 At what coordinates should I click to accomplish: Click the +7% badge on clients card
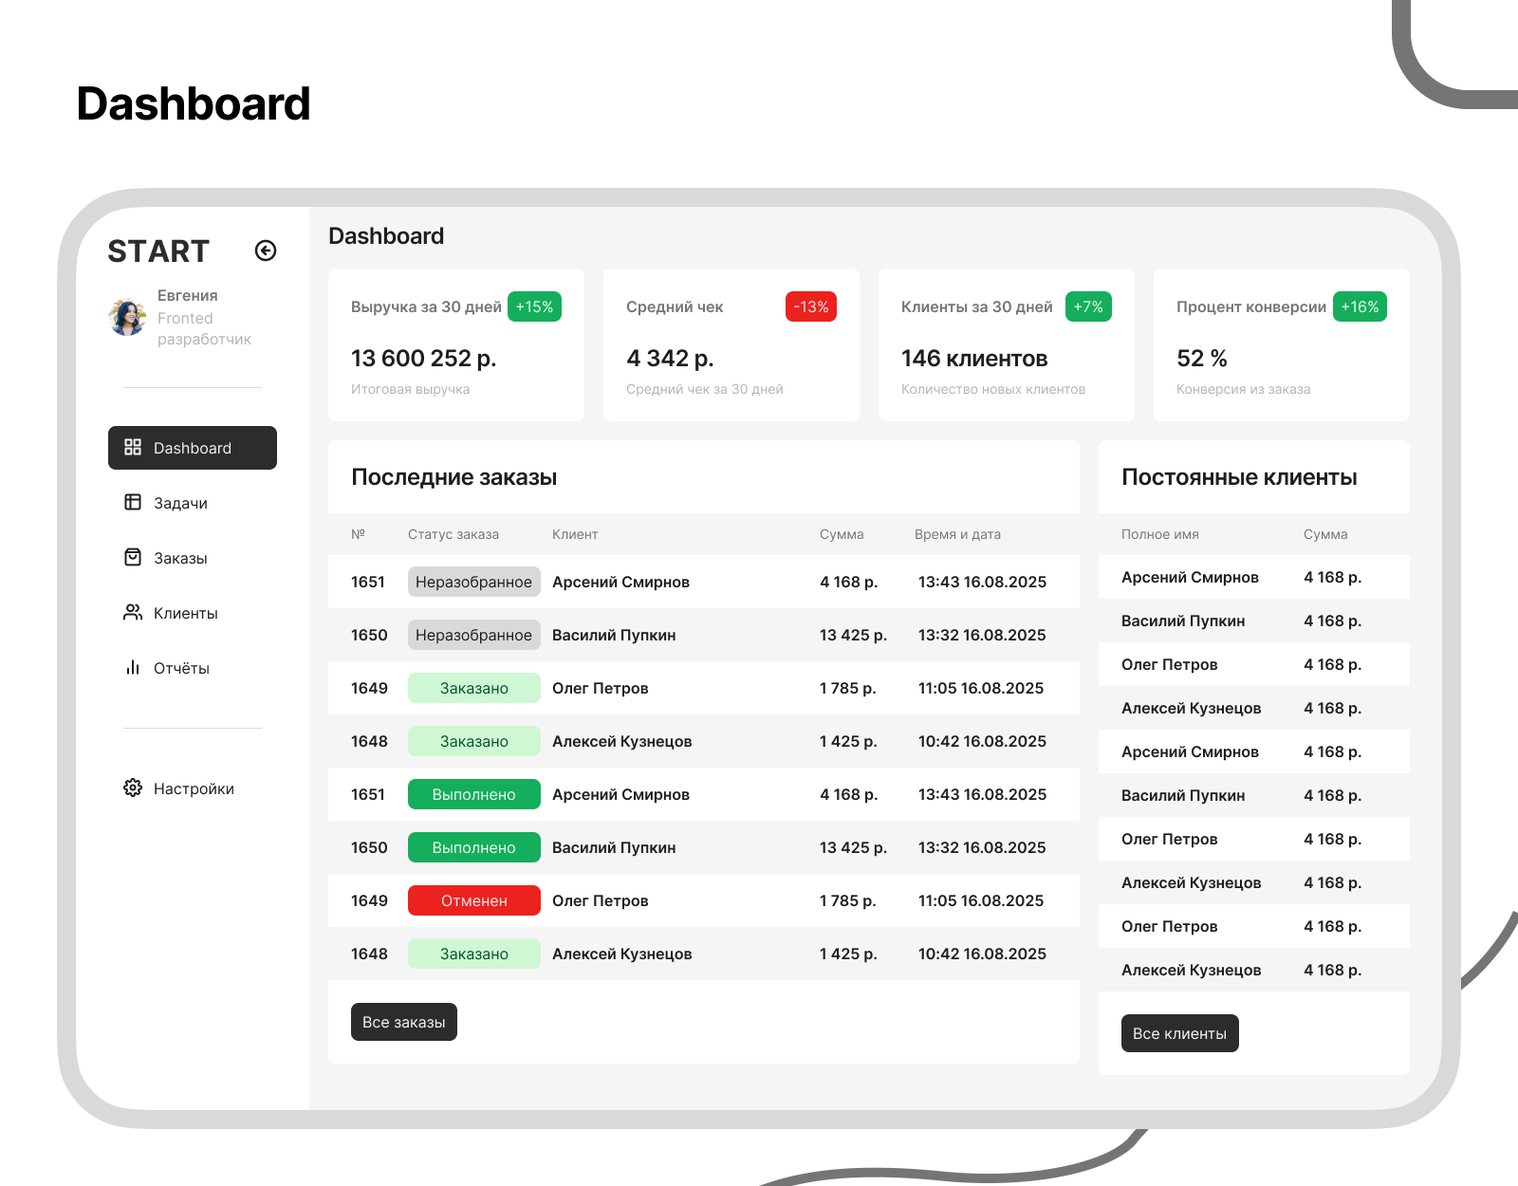coord(1088,306)
